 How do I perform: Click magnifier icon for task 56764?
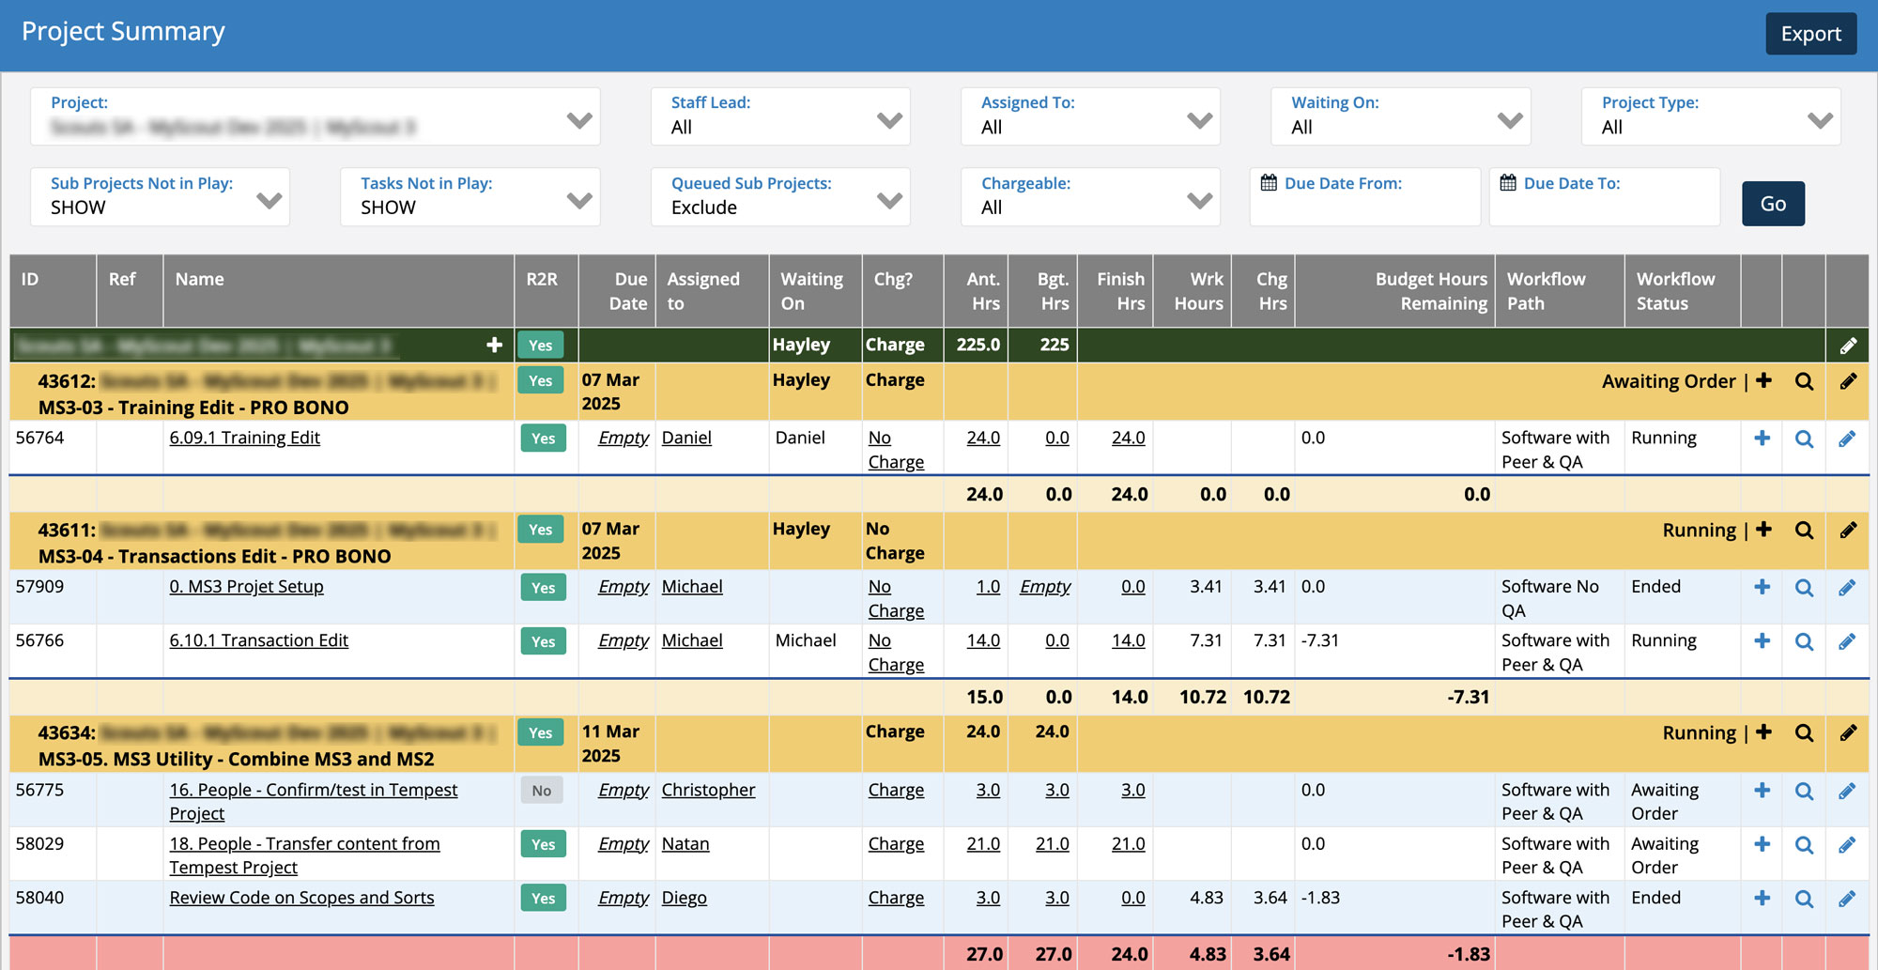[1804, 439]
